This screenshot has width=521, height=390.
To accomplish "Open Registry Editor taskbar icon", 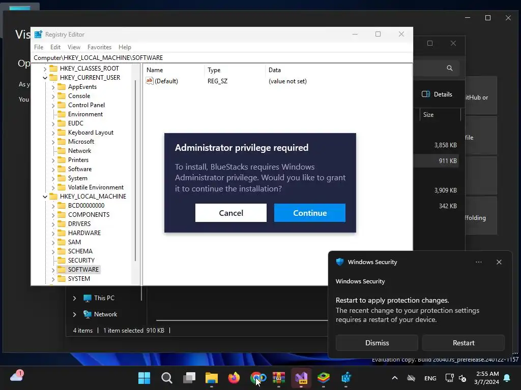I will pos(346,378).
